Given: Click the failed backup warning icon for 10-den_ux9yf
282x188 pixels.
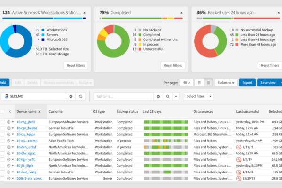Looking at the screenshot, I should (x=238, y=147).
